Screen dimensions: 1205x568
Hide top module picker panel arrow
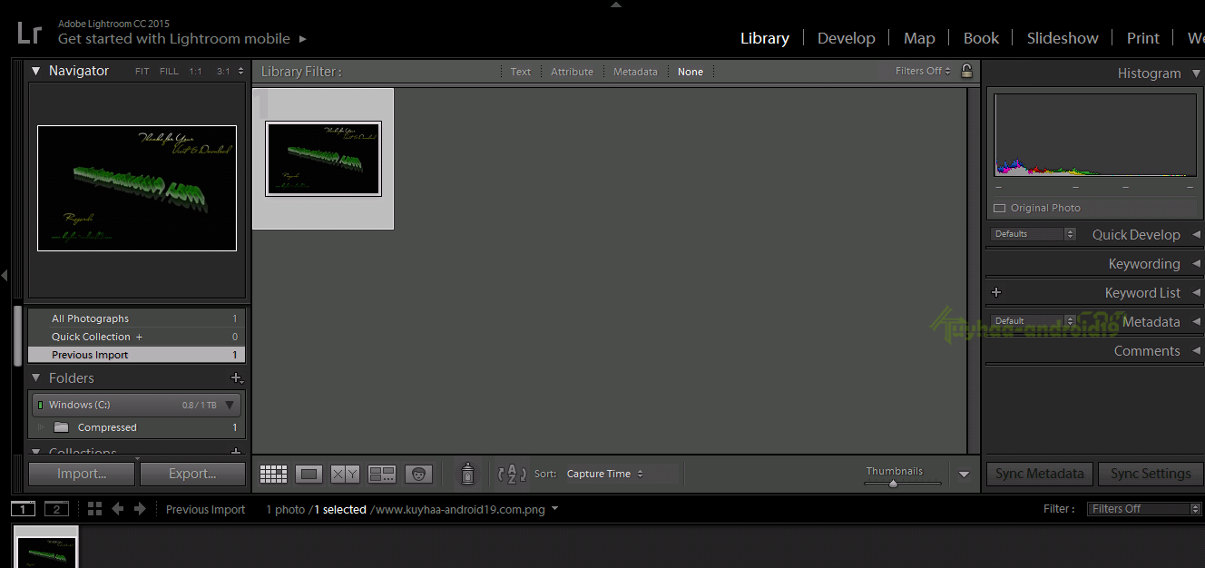click(616, 5)
